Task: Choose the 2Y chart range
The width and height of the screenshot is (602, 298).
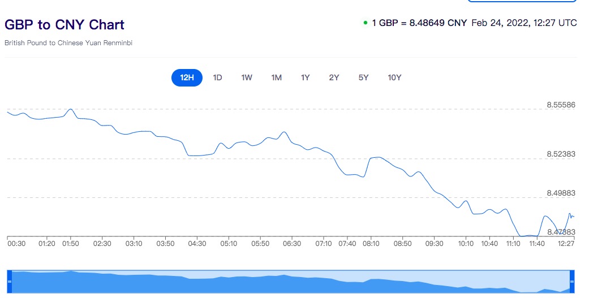Action: pyautogui.click(x=334, y=77)
